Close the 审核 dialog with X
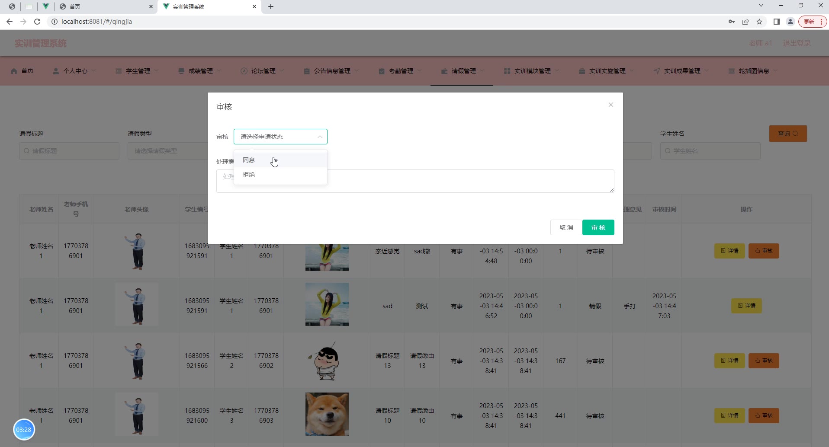The width and height of the screenshot is (829, 447). point(611,105)
